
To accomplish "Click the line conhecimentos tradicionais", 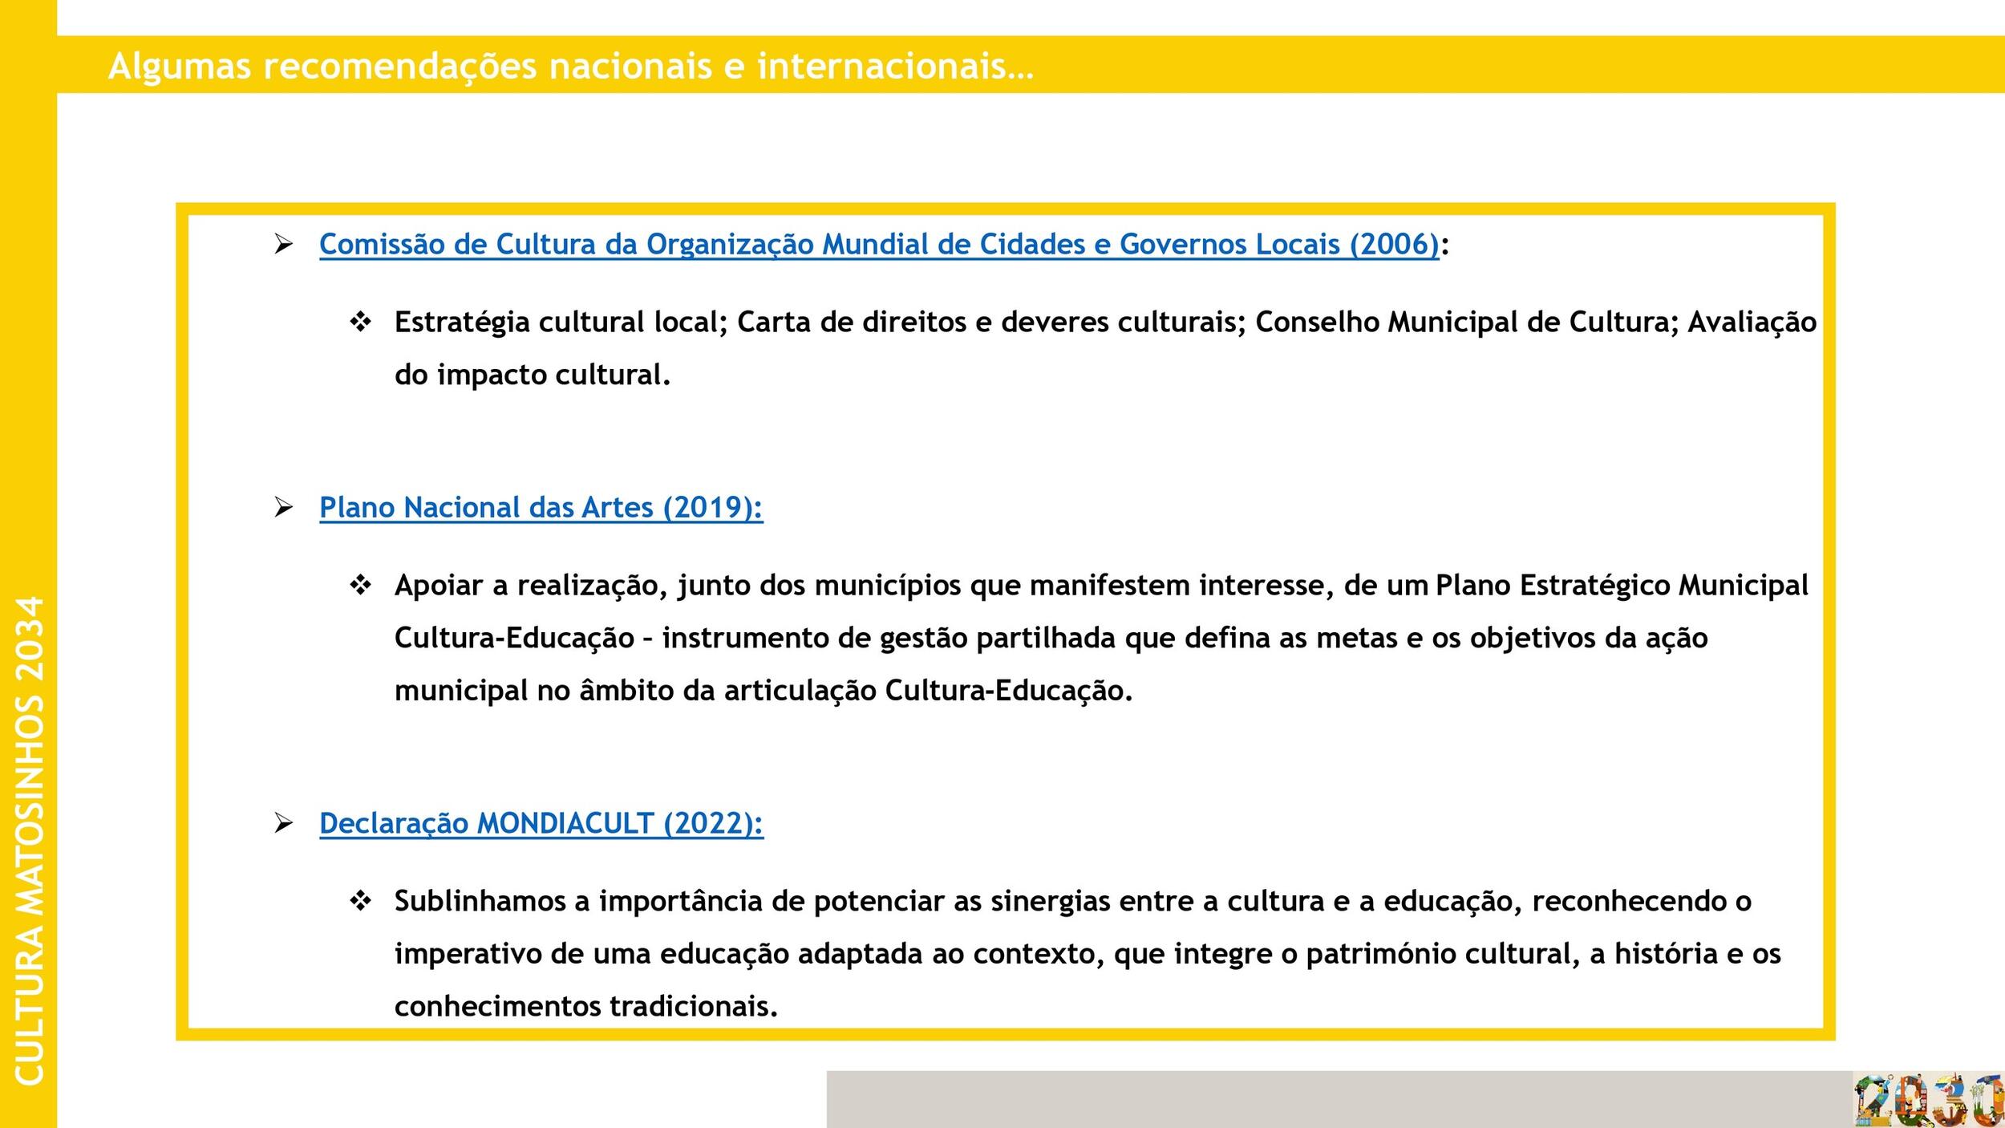I will (x=585, y=1006).
